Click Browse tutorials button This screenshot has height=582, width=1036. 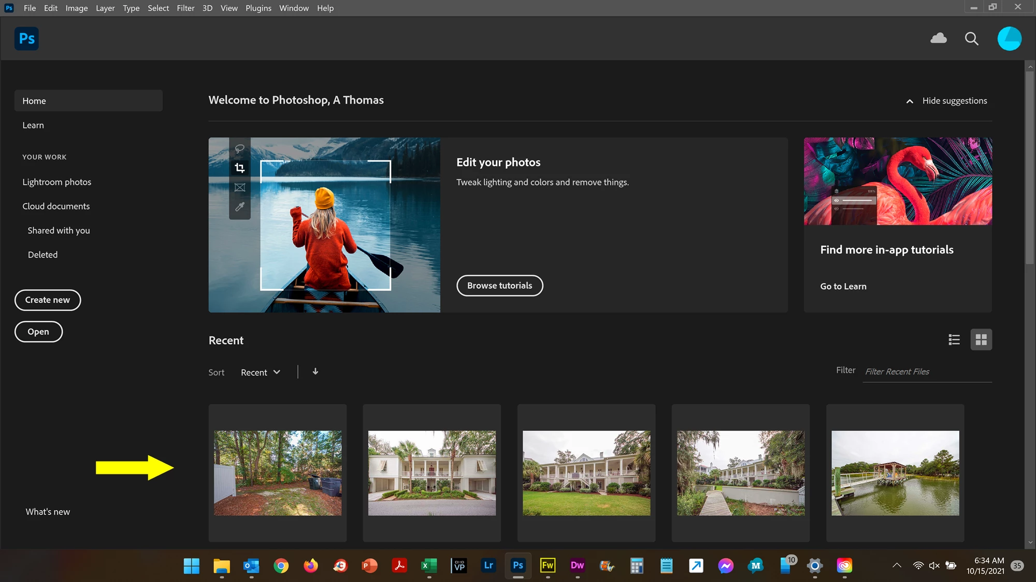[499, 286]
